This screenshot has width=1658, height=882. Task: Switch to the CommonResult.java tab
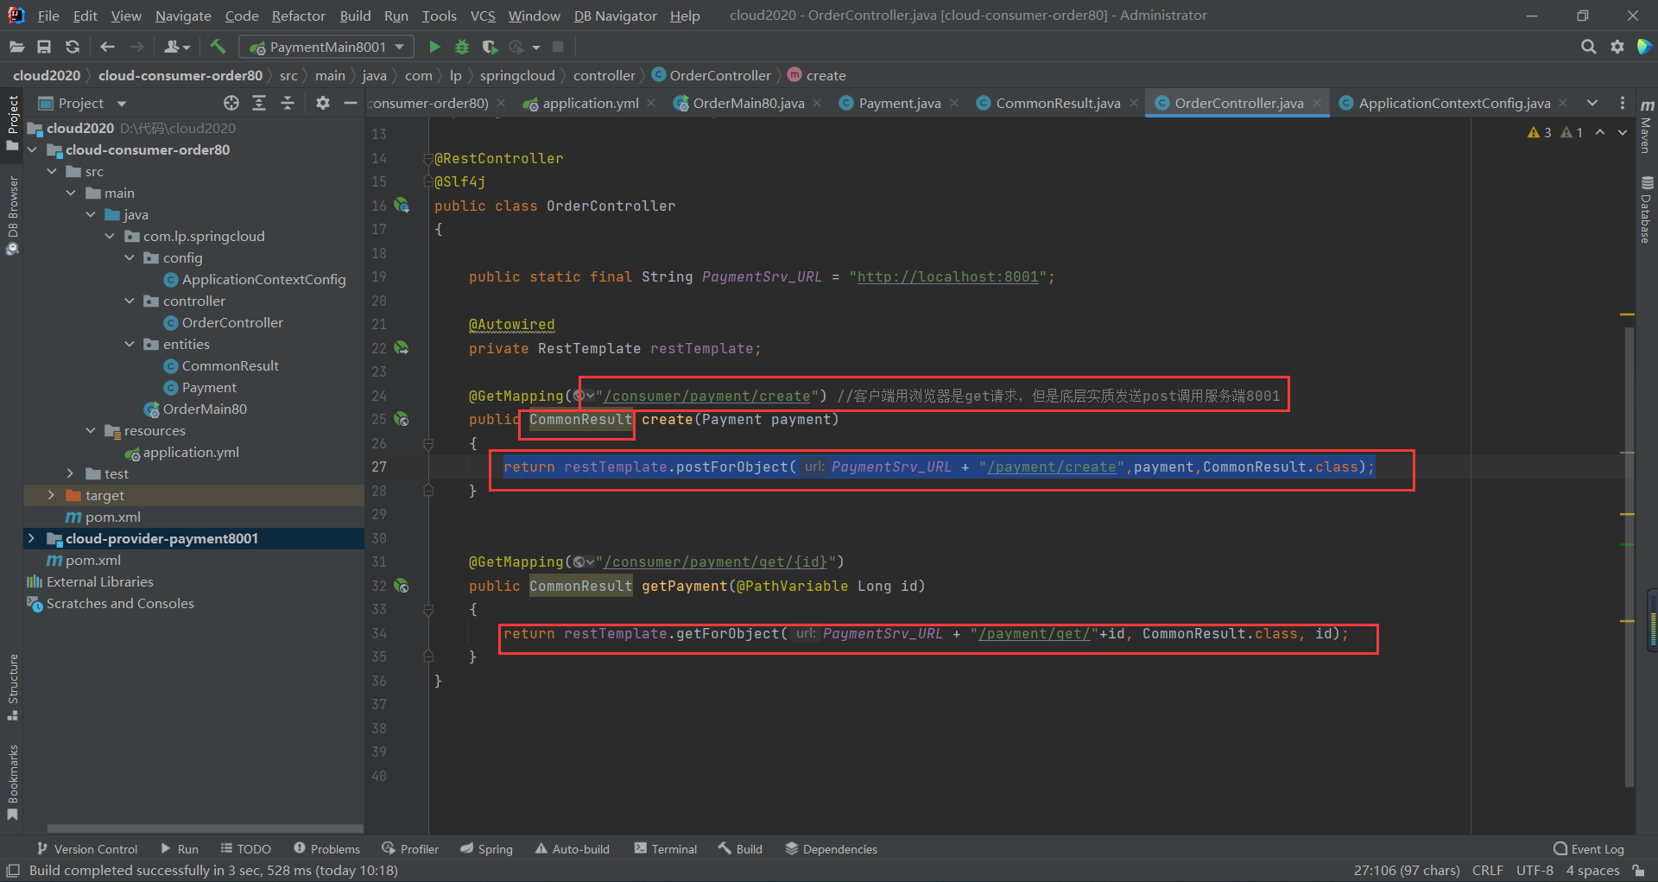(x=1057, y=103)
